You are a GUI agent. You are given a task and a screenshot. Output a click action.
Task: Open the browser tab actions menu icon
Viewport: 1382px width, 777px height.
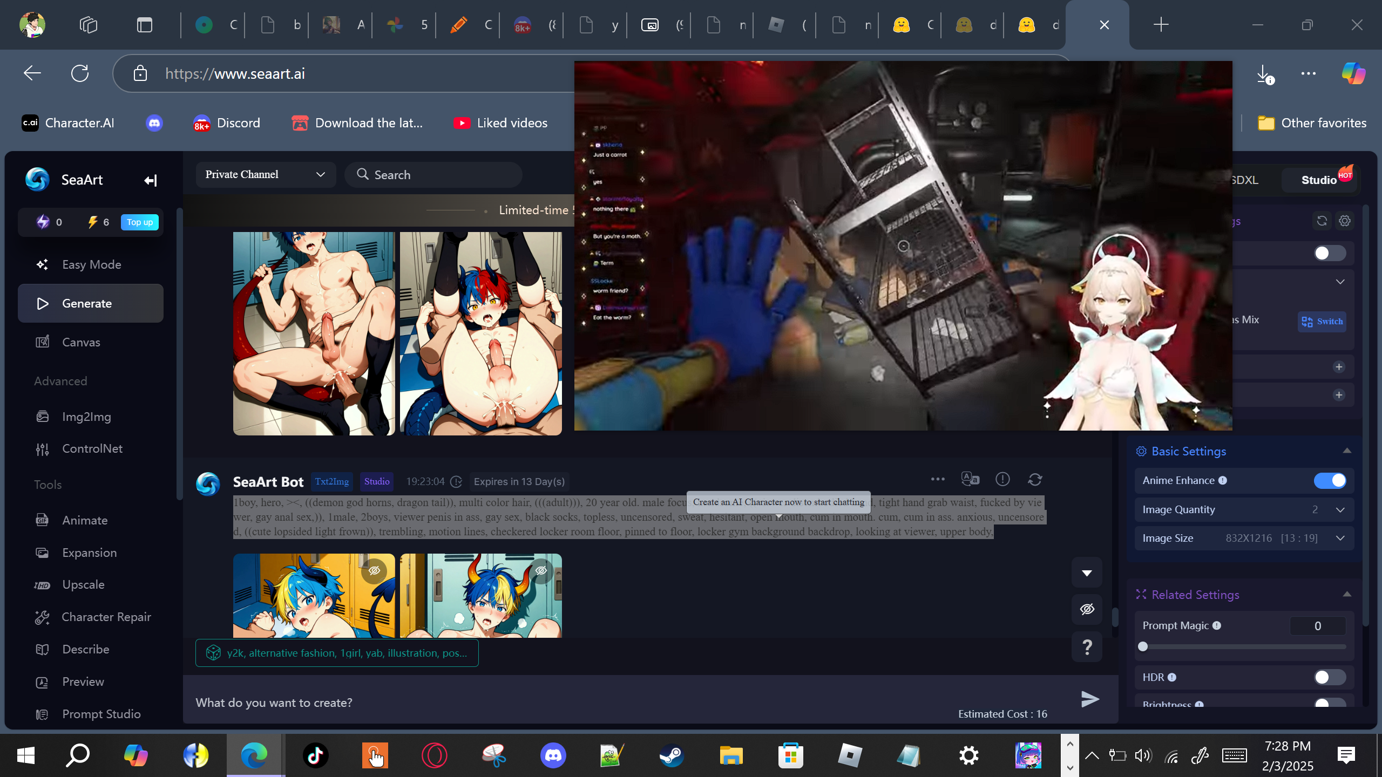[x=145, y=25]
